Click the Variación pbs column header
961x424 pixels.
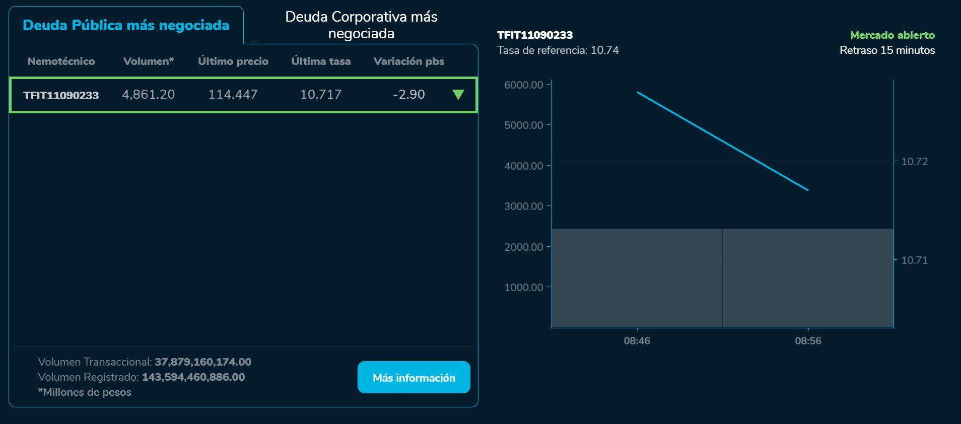pyautogui.click(x=408, y=61)
